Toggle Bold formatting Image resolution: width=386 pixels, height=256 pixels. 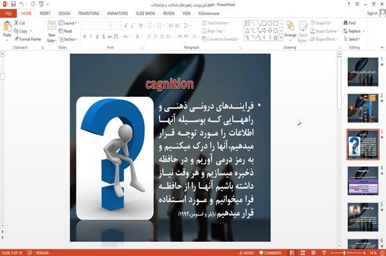click(x=85, y=37)
